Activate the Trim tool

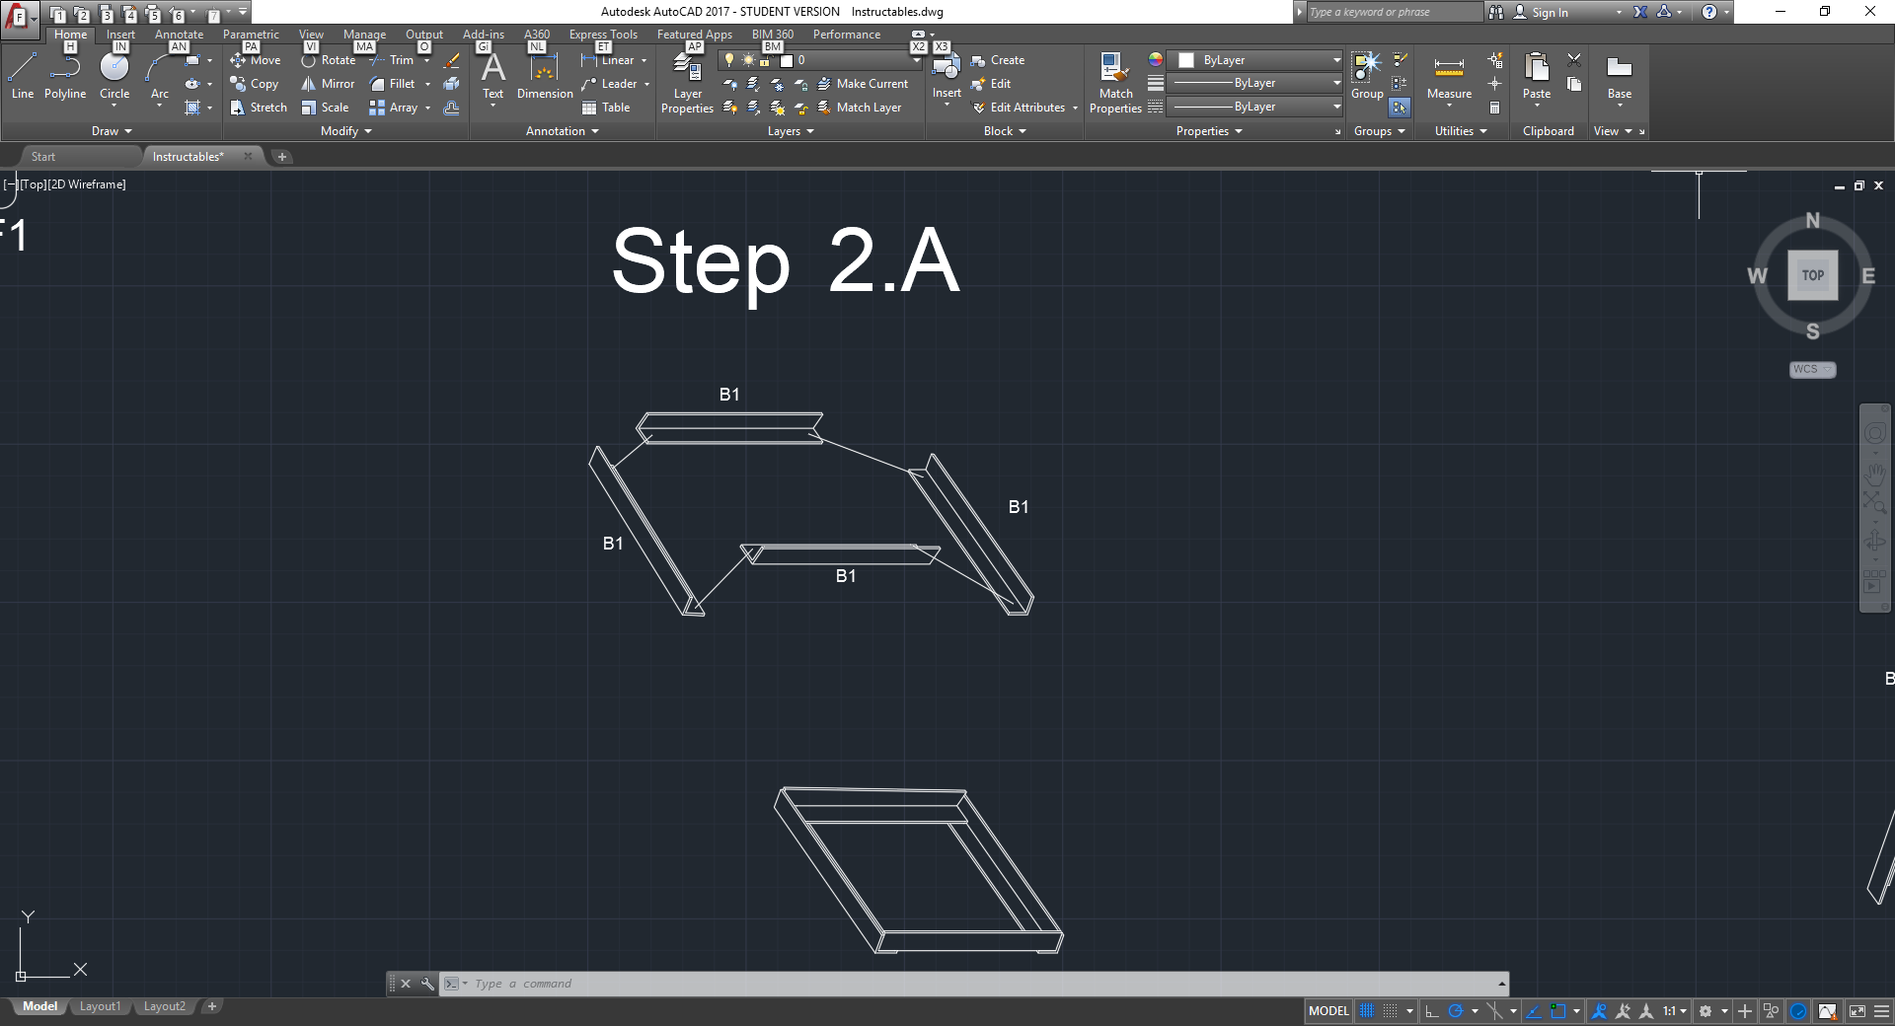point(392,60)
